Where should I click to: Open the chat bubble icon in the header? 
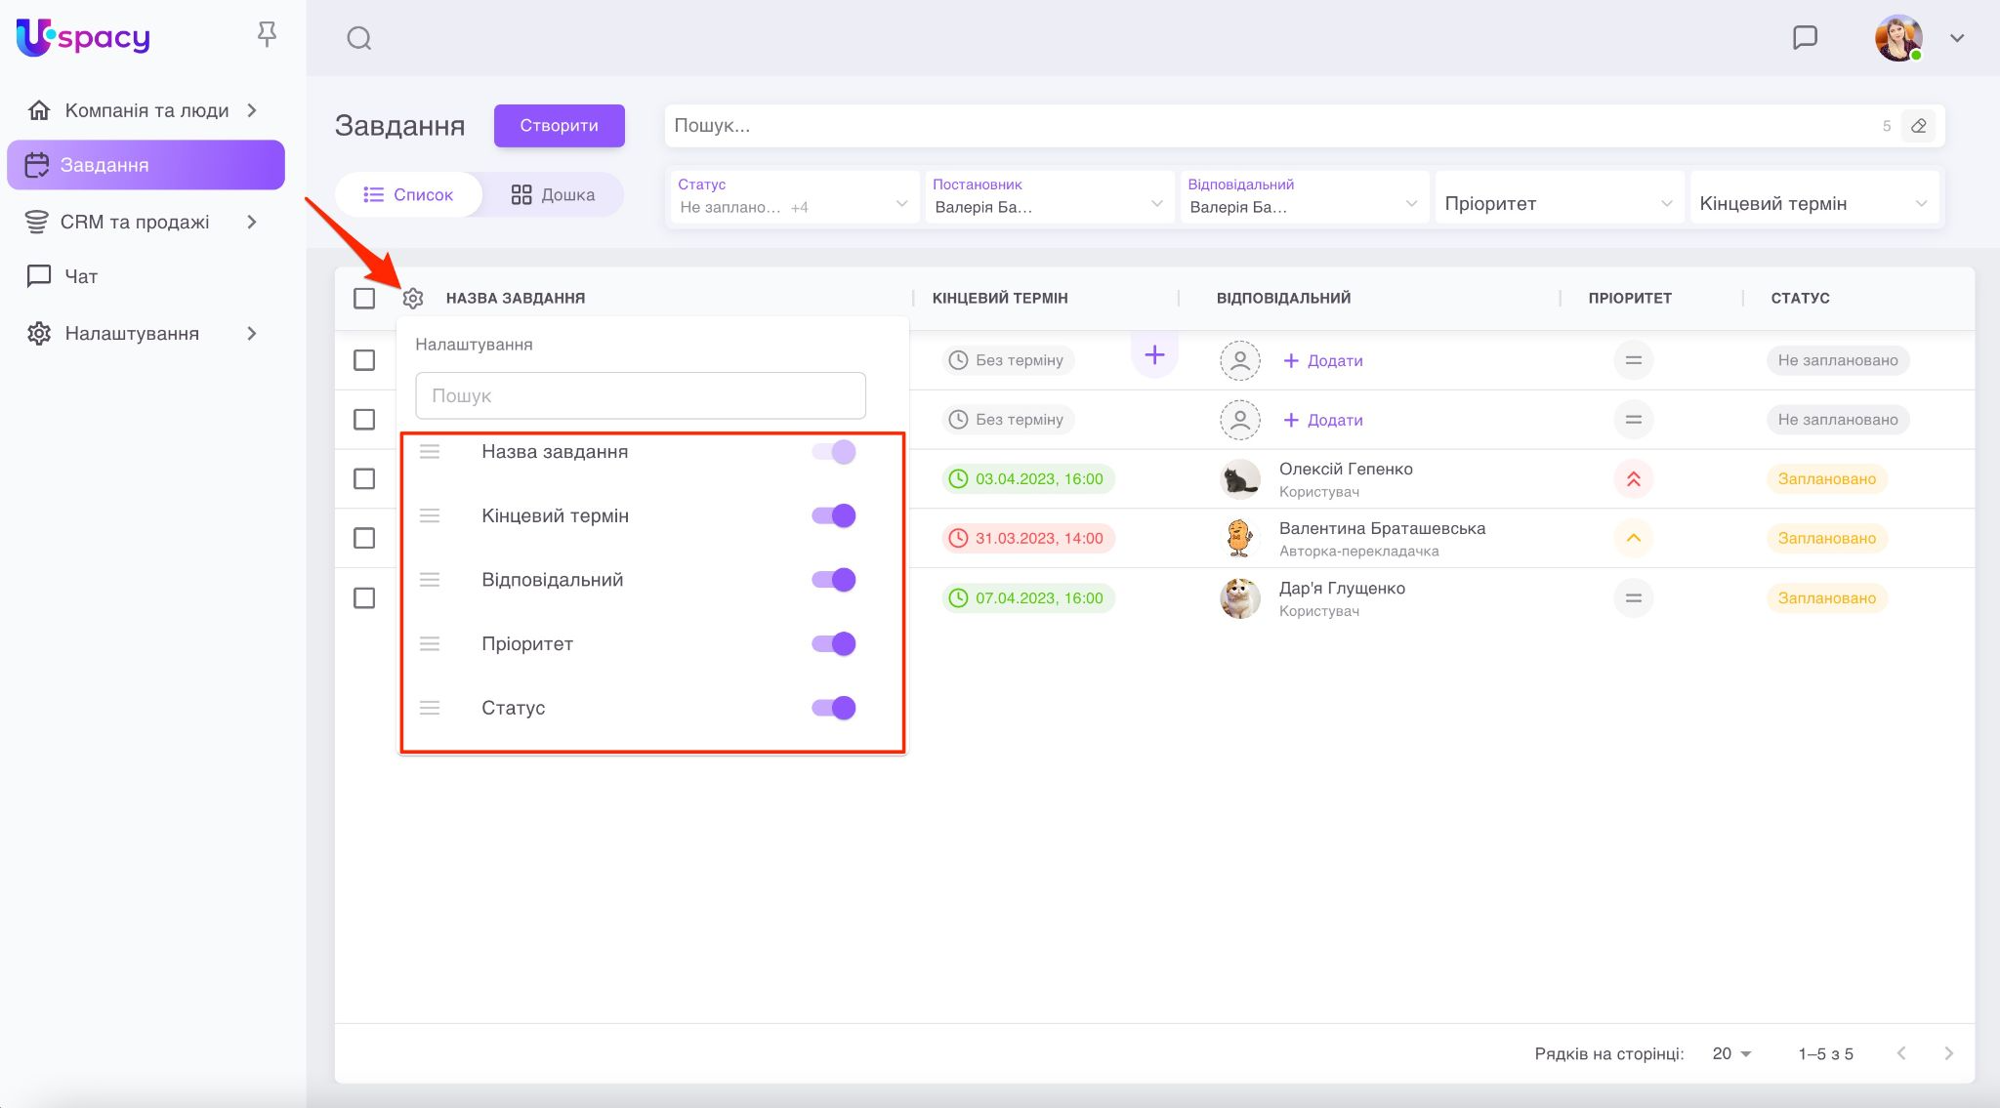coord(1805,38)
